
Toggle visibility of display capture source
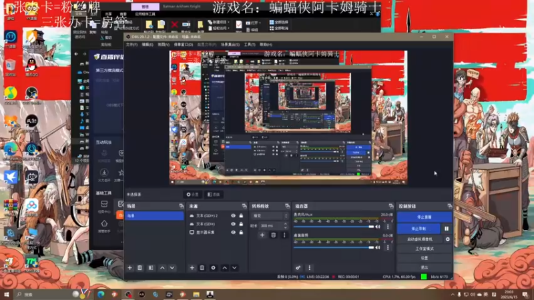[x=233, y=232]
